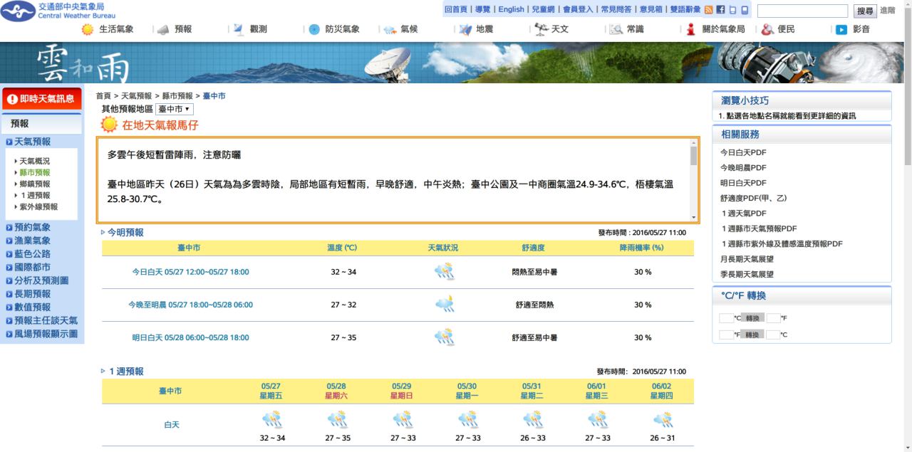
Task: Collapse the 今明預報 section triangle
Action: coord(103,233)
